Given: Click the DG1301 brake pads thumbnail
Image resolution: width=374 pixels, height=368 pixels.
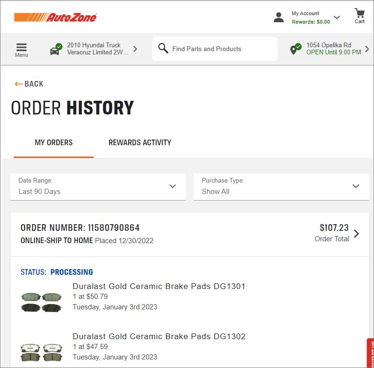Looking at the screenshot, I should [x=41, y=302].
